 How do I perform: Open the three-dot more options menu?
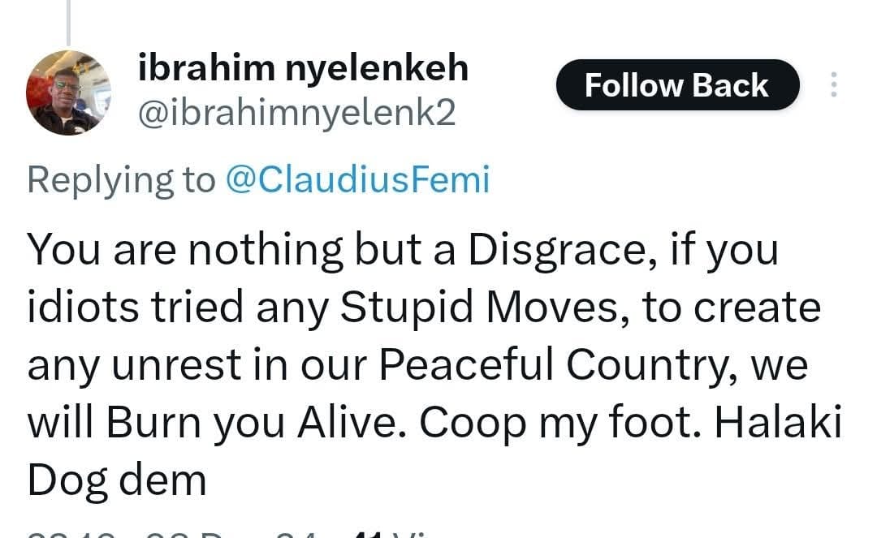point(833,85)
